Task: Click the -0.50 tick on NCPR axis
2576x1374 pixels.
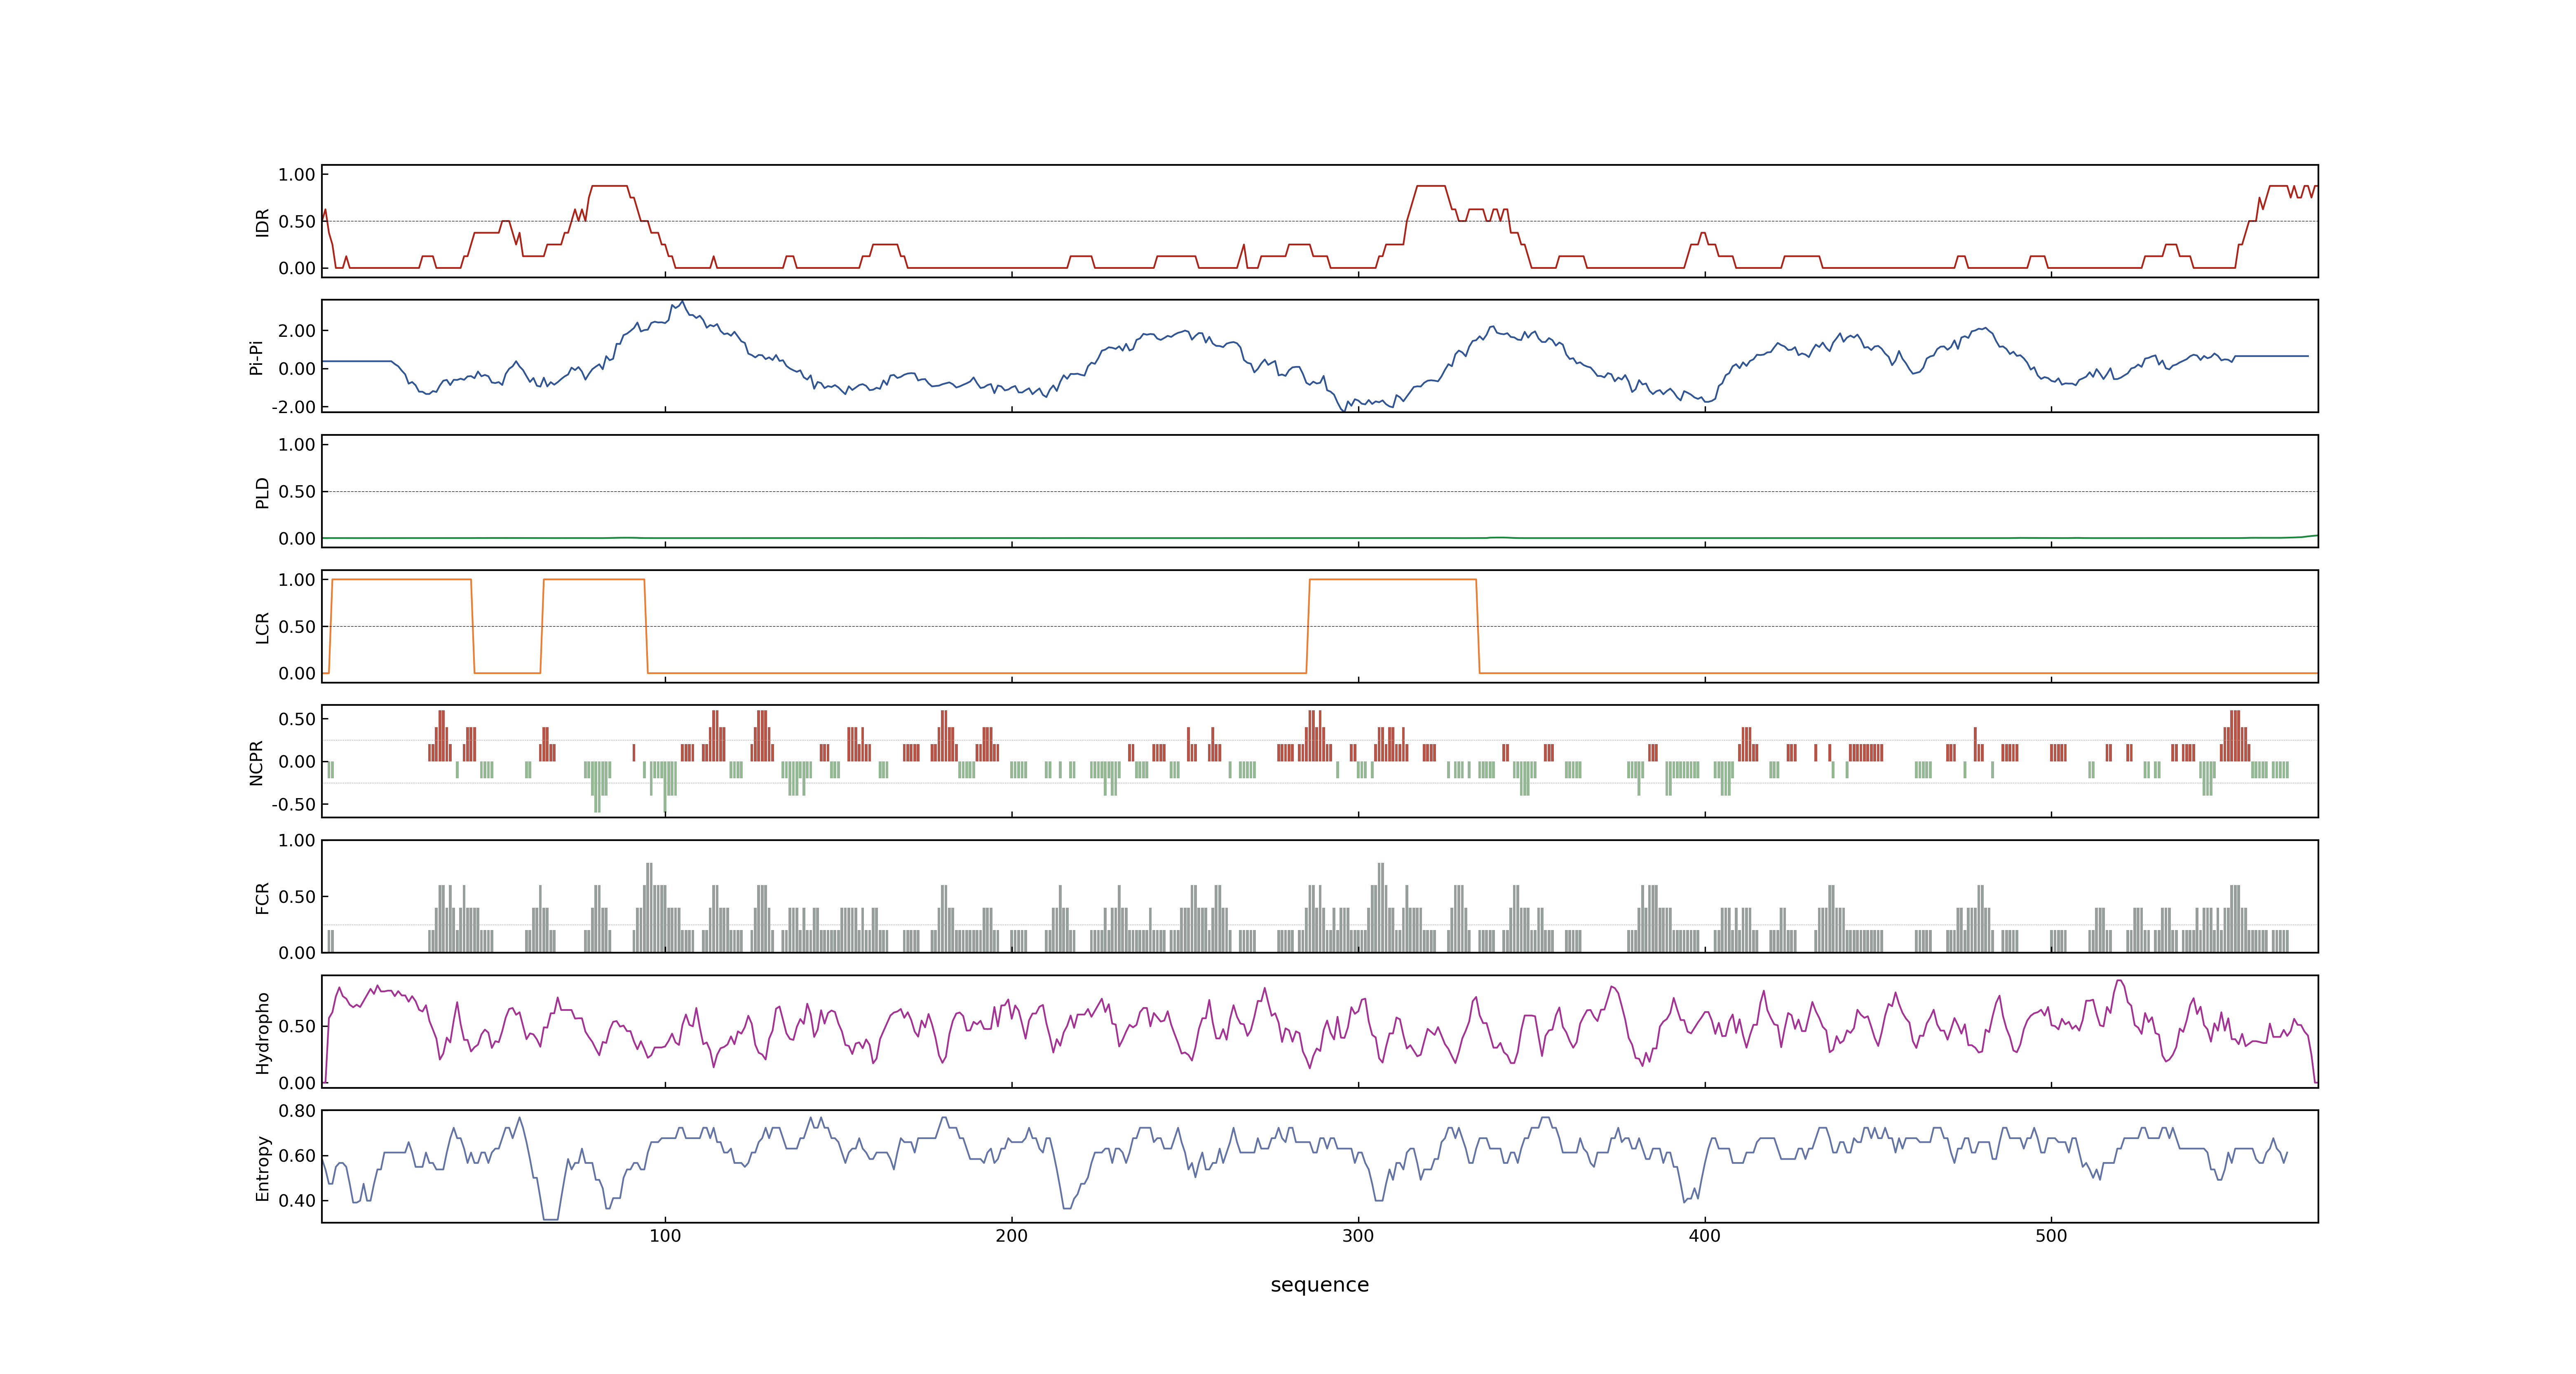Action: (x=294, y=805)
